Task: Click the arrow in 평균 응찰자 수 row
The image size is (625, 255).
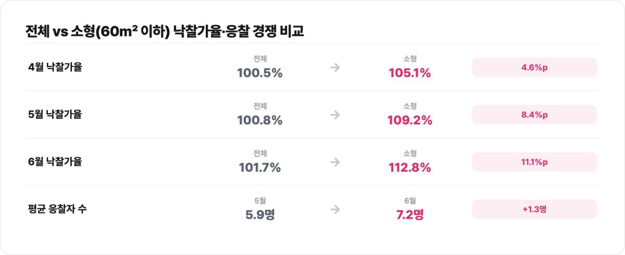Action: (x=335, y=209)
